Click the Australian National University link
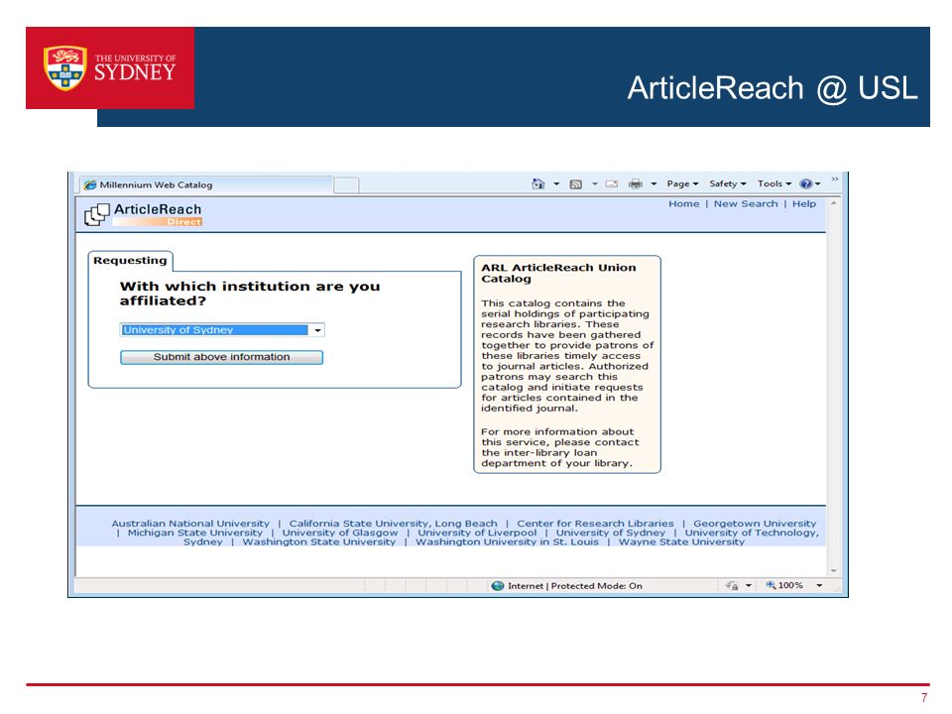This screenshot has height=714, width=952. point(190,524)
